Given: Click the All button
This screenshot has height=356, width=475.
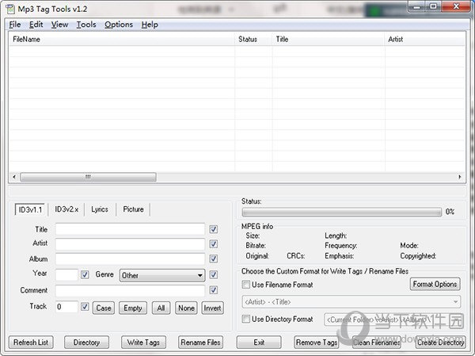Looking at the screenshot, I should pos(161,308).
